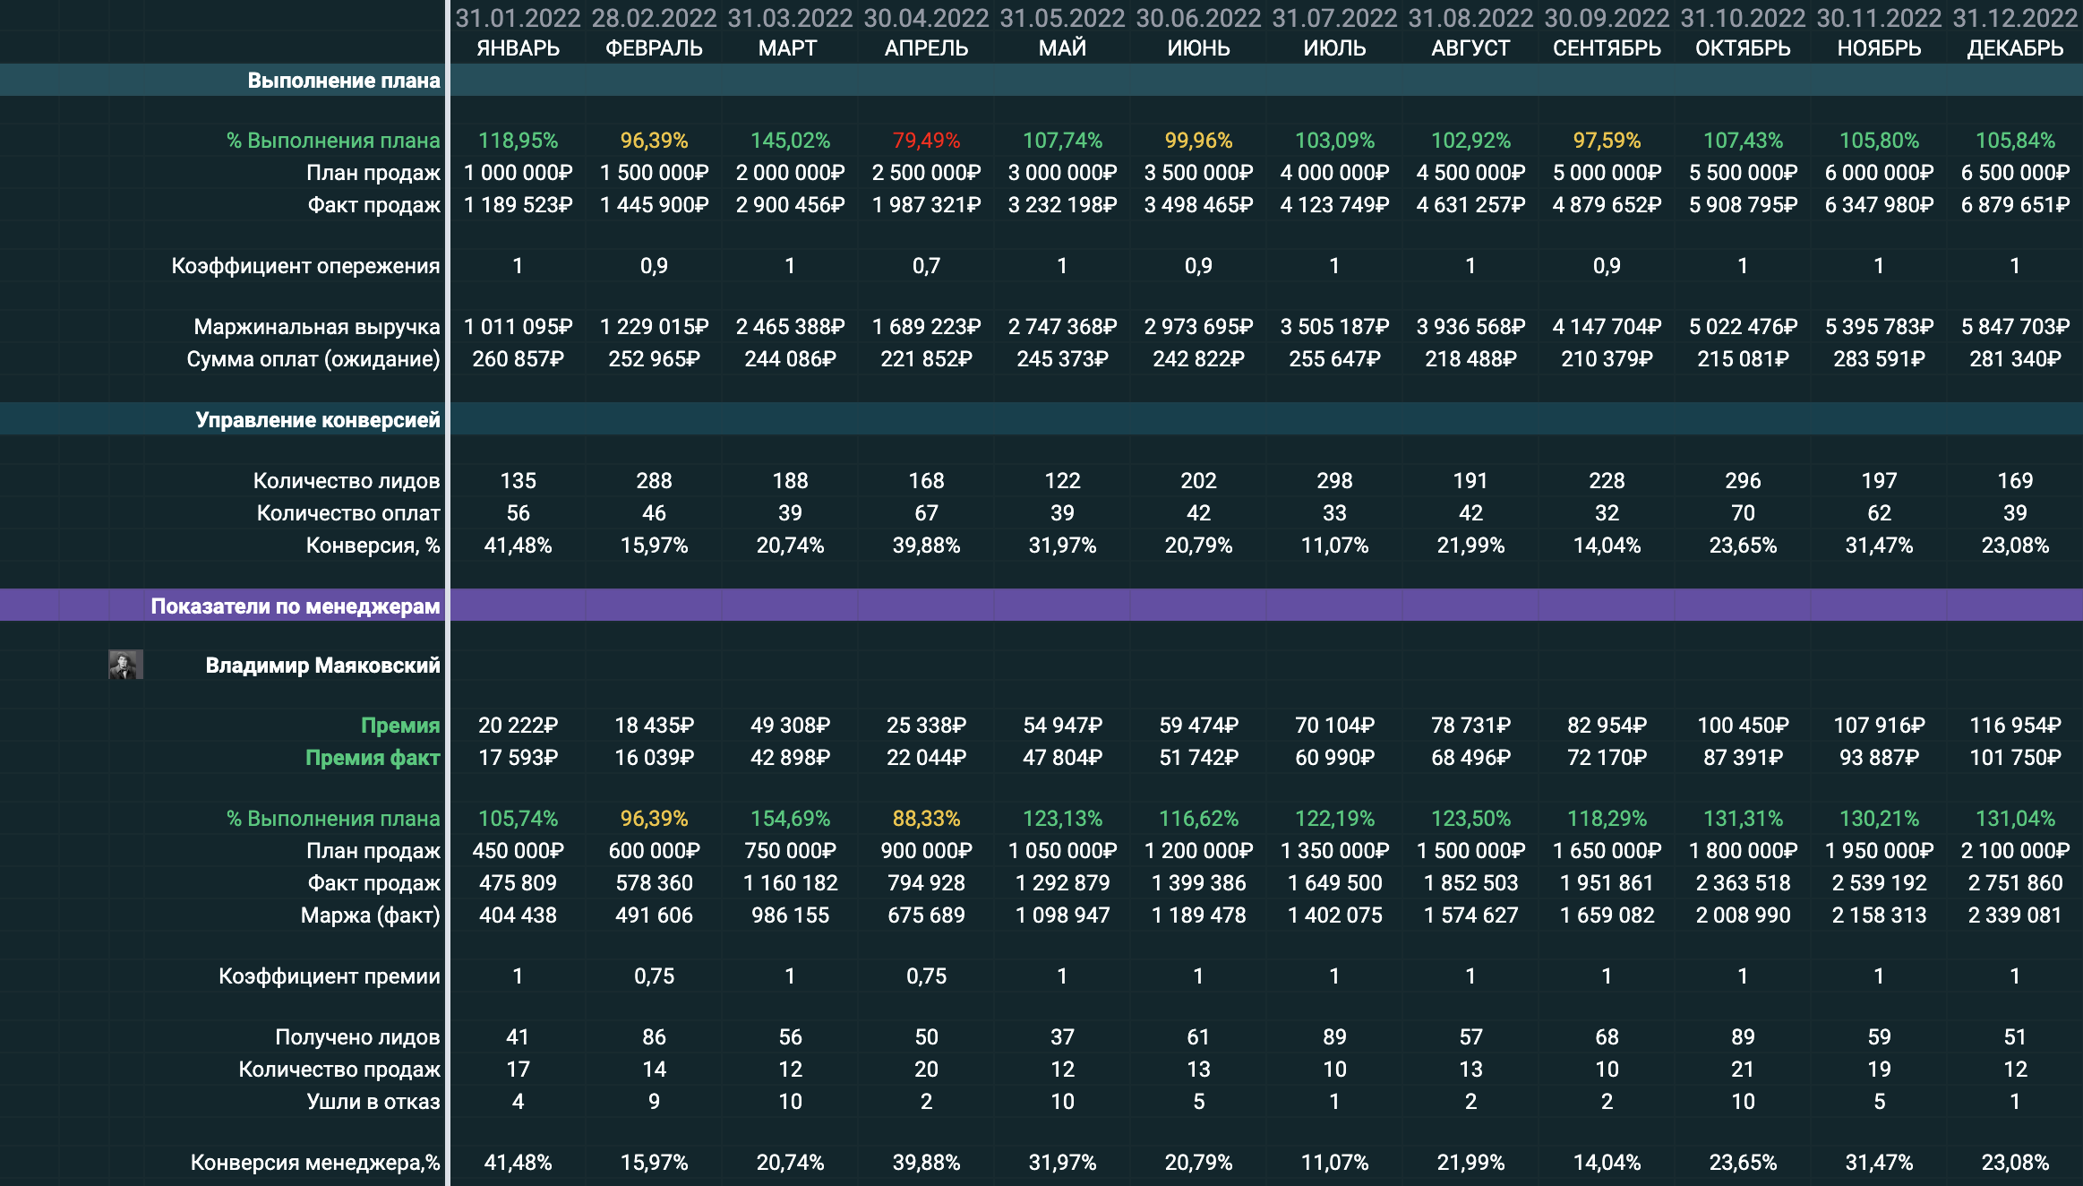Select January conversion 41,48% under Конверсия, %
Screen dimensions: 2083x1186
(518, 546)
